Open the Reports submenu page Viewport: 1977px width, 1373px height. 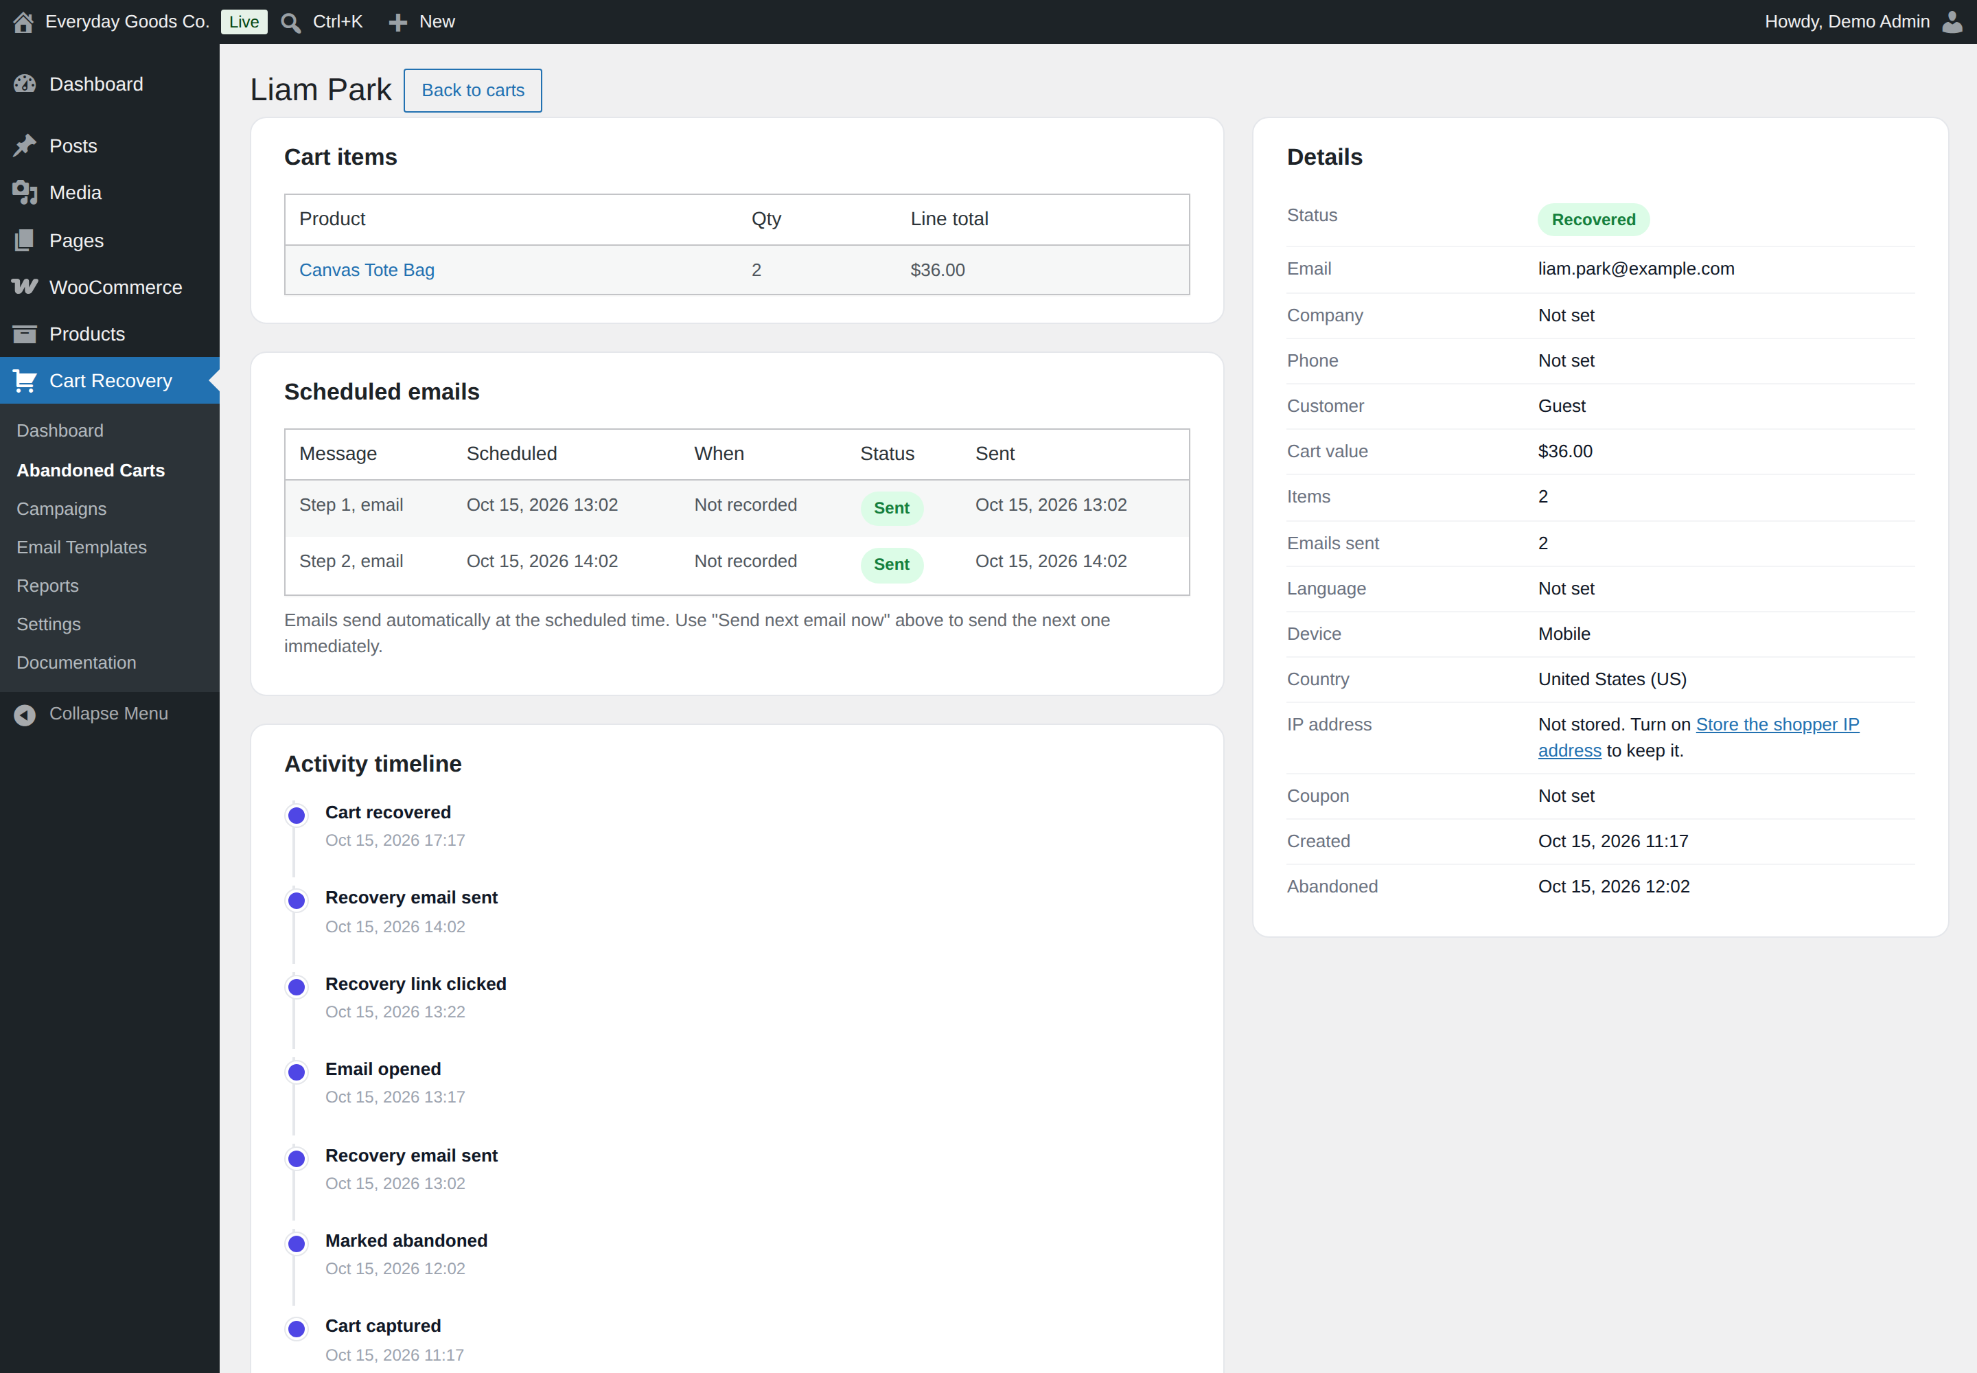coord(47,586)
